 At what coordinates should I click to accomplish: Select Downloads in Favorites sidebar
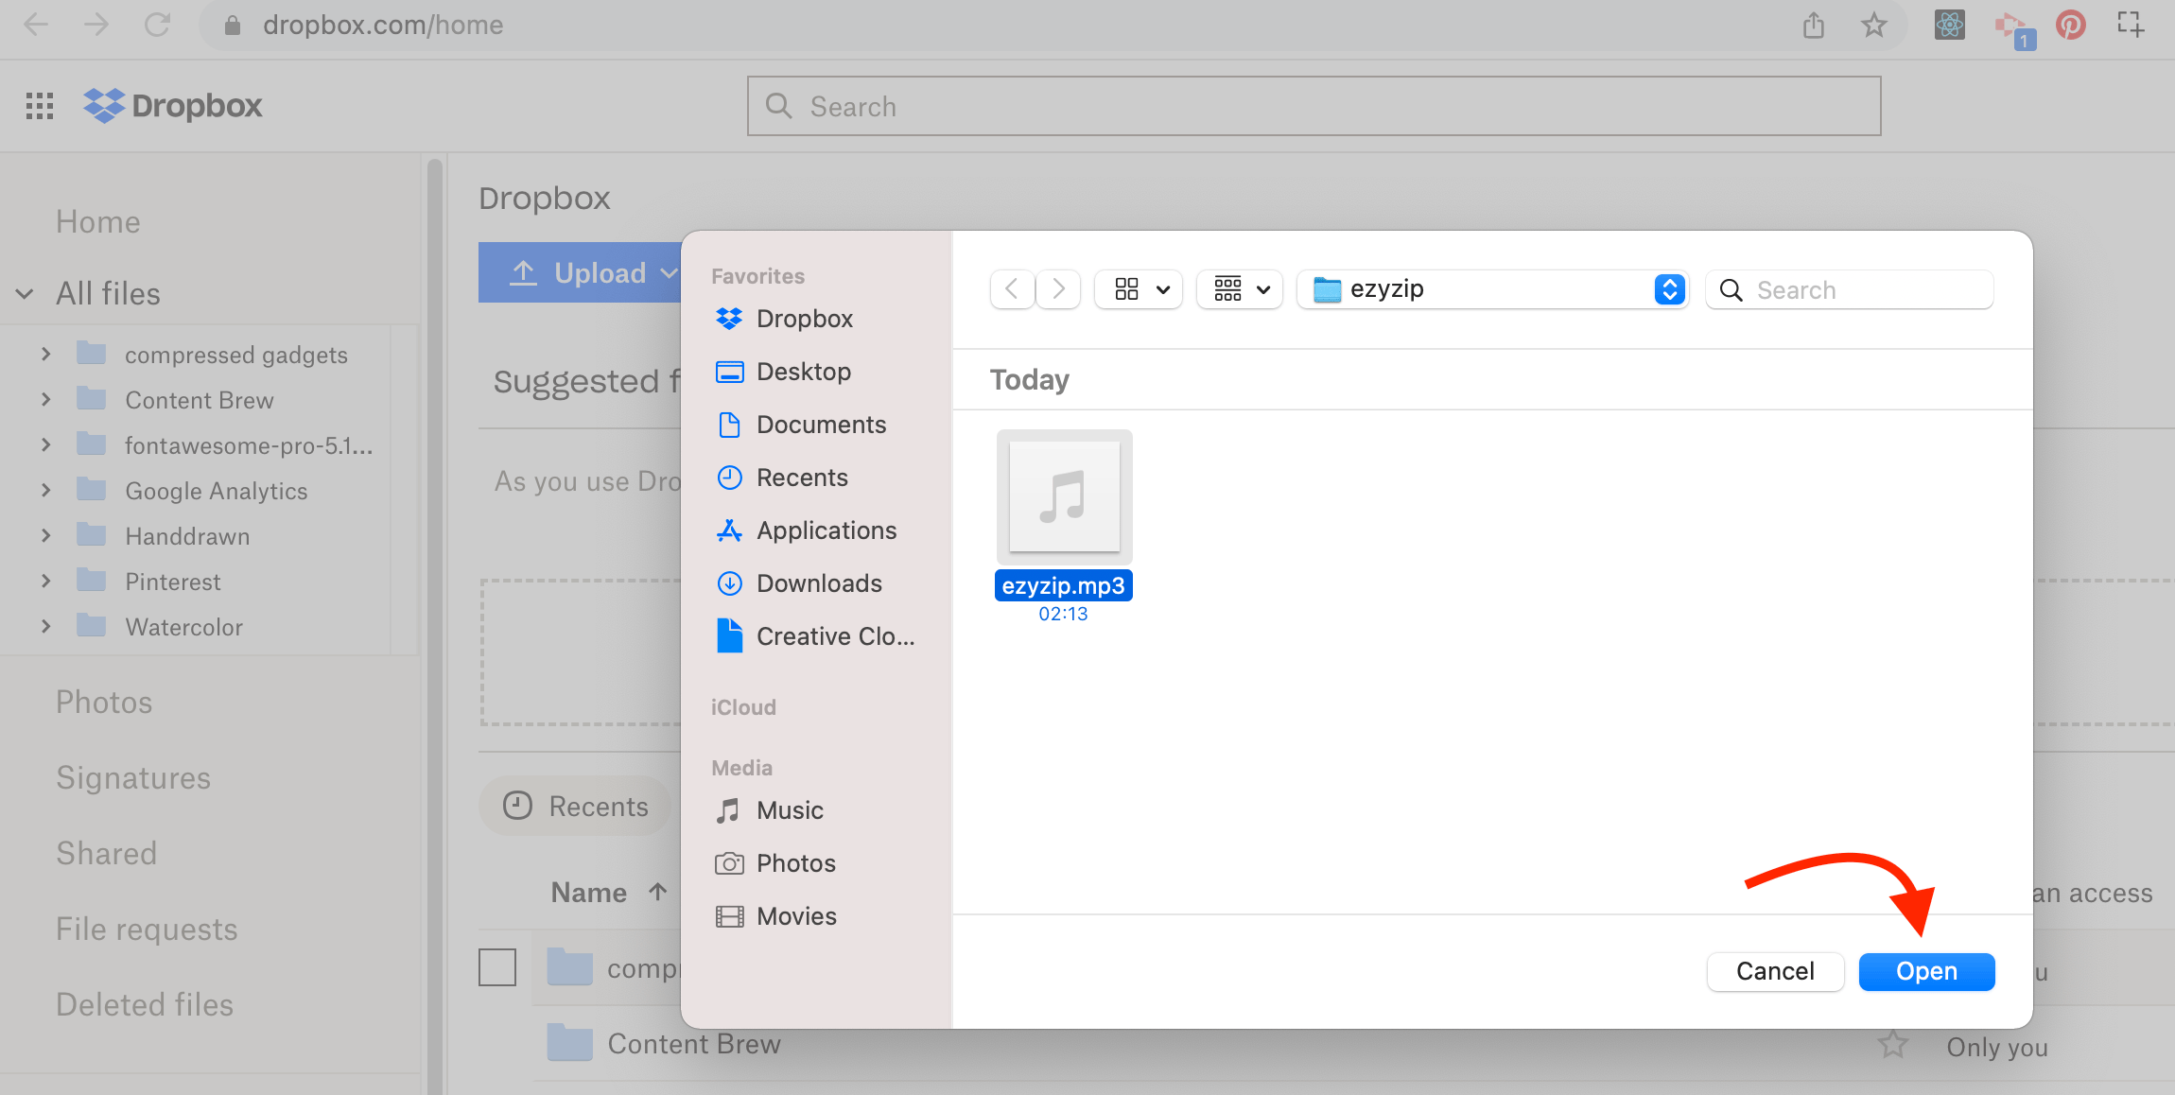818,583
